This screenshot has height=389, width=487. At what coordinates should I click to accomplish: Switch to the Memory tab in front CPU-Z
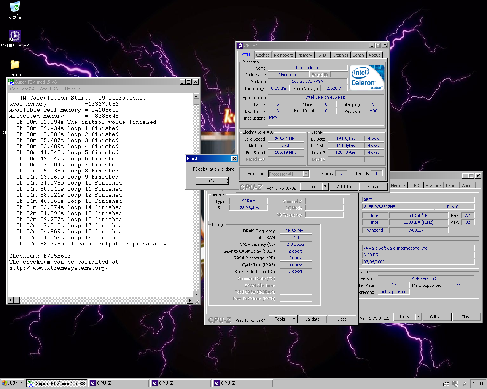[305, 55]
